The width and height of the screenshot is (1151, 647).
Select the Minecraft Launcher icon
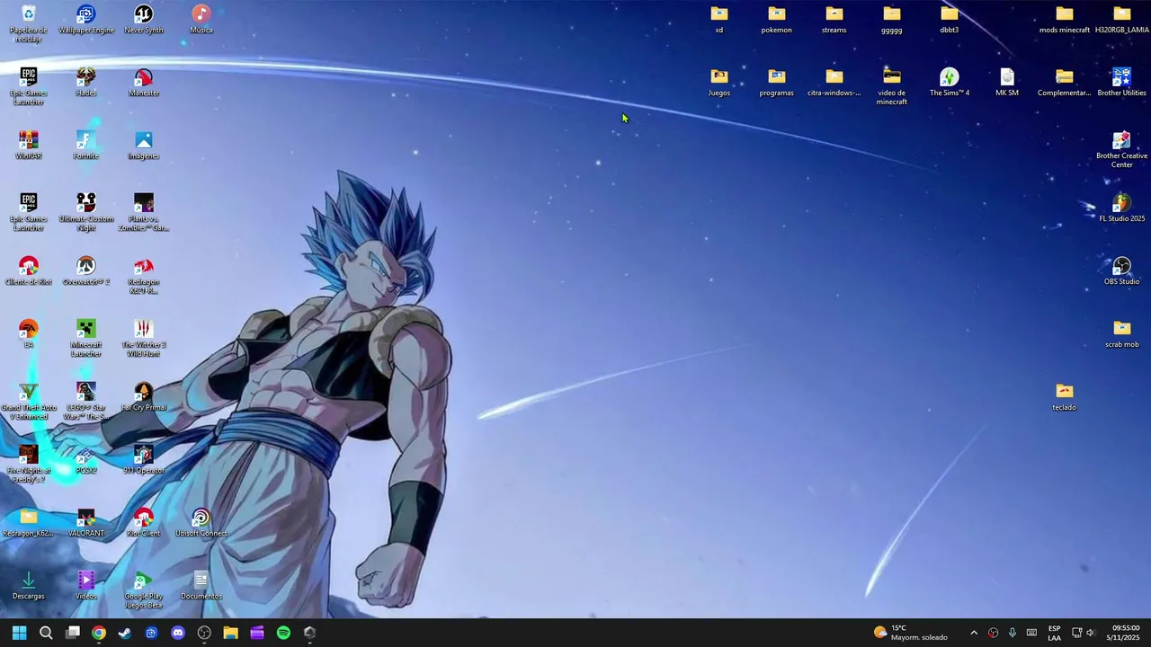point(86,339)
